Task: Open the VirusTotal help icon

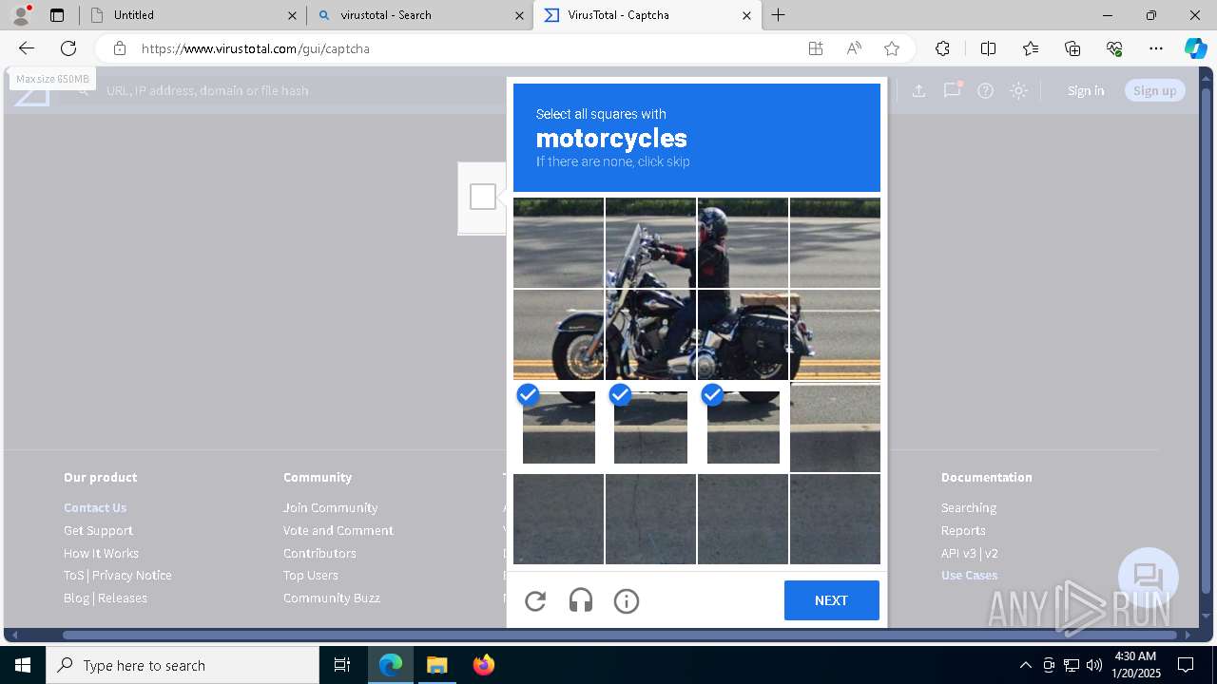Action: (x=986, y=90)
